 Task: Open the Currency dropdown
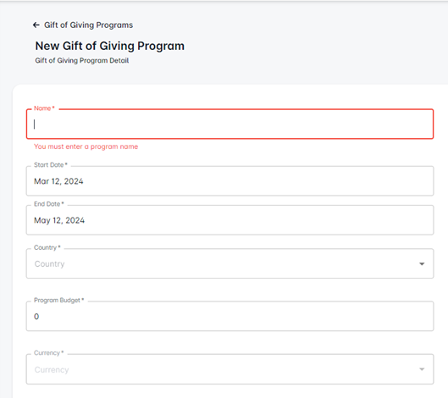pyautogui.click(x=230, y=369)
